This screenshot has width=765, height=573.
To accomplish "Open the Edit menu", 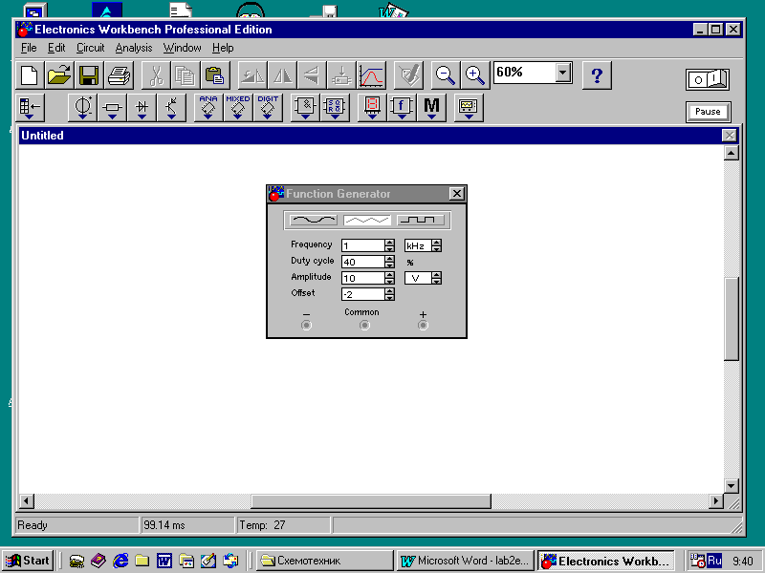I will point(56,48).
